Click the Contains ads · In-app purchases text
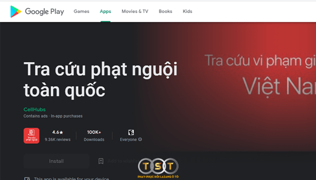 point(53,116)
